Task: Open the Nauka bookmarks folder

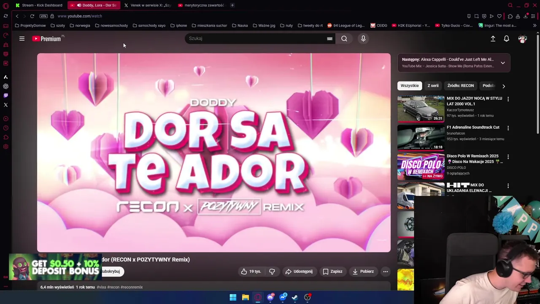Action: pos(240,25)
